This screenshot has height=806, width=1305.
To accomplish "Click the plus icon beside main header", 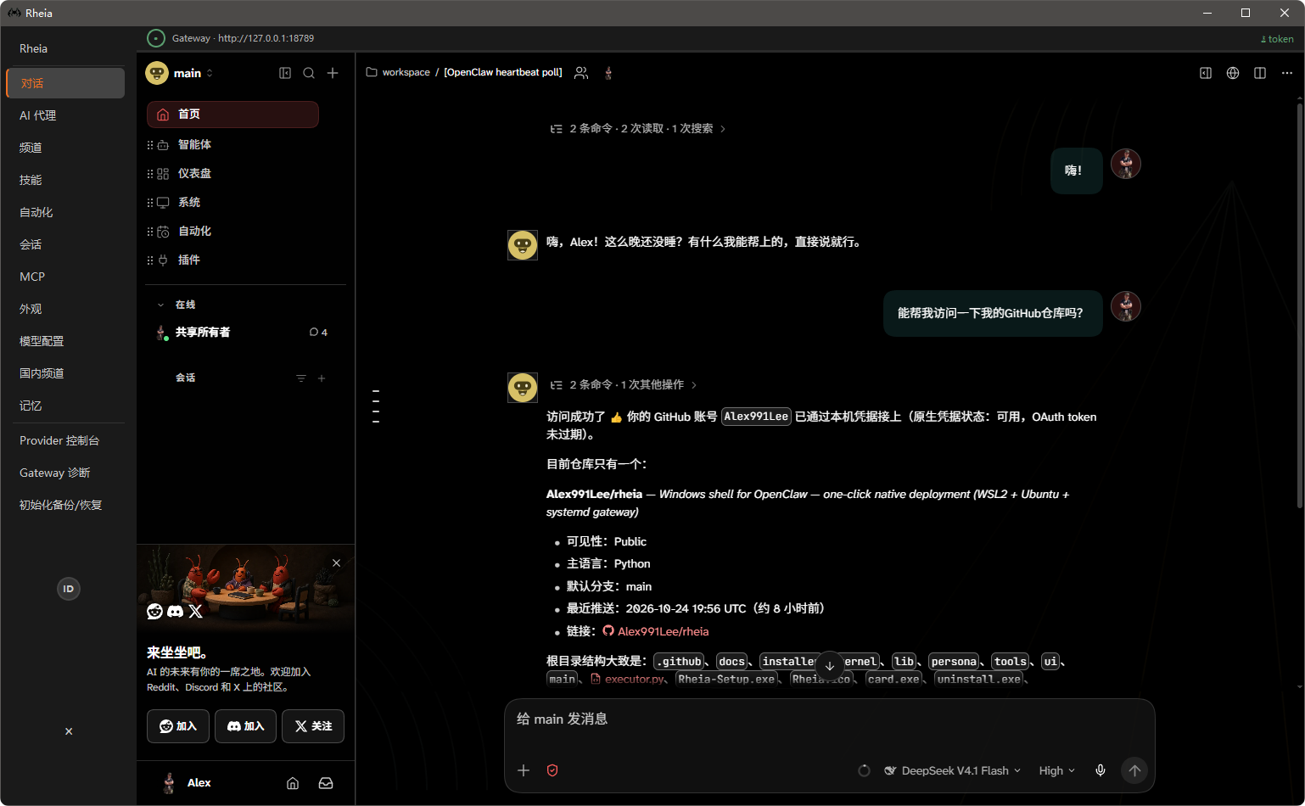I will point(333,73).
